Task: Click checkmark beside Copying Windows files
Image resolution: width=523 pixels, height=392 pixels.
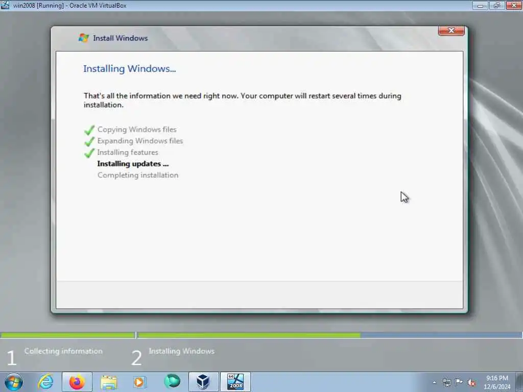Action: click(89, 130)
